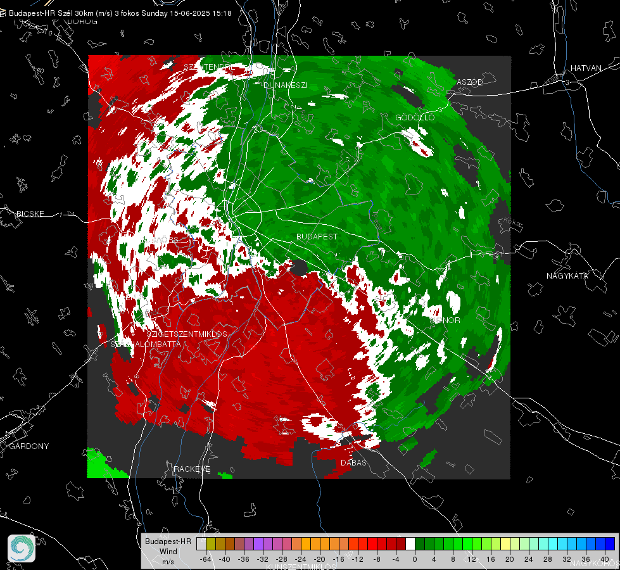Click the Budapest-HR legend title
This screenshot has height=570, width=620.
click(168, 541)
